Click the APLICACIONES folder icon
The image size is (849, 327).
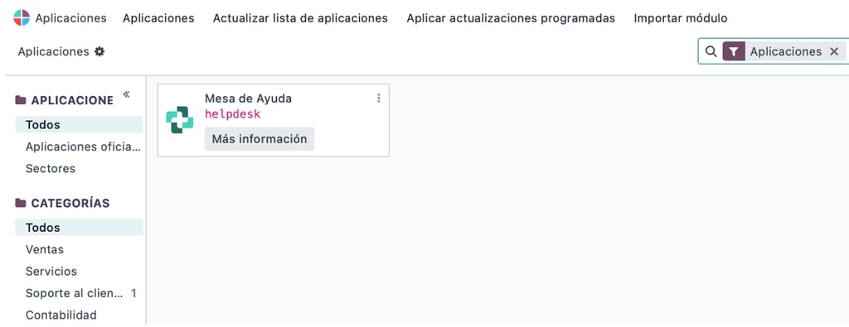pos(21,100)
